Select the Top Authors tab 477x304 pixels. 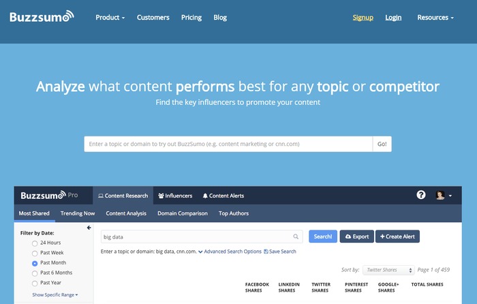(x=234, y=213)
